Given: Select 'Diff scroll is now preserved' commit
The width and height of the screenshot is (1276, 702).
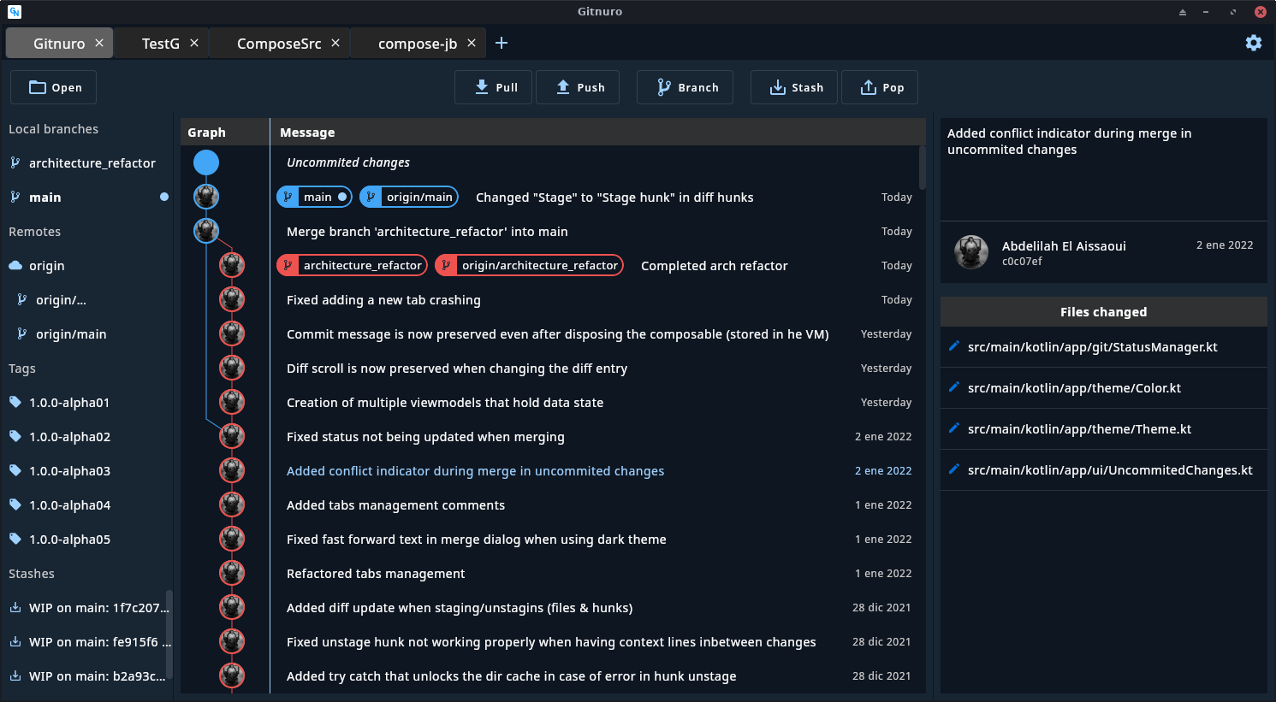Looking at the screenshot, I should (553, 369).
